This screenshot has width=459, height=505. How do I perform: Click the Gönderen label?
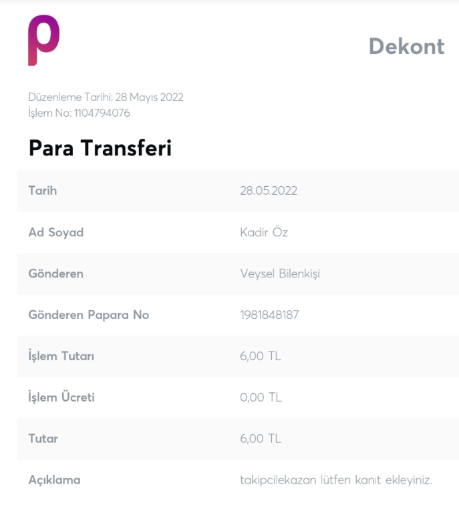coord(56,274)
